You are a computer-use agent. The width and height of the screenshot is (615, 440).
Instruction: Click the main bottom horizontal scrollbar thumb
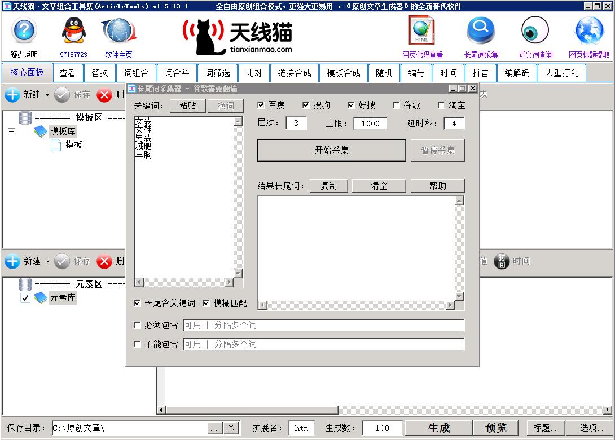point(252,410)
